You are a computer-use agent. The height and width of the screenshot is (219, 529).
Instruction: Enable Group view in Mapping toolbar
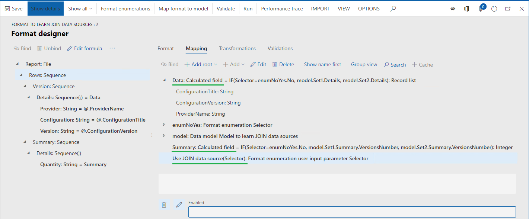(364, 64)
